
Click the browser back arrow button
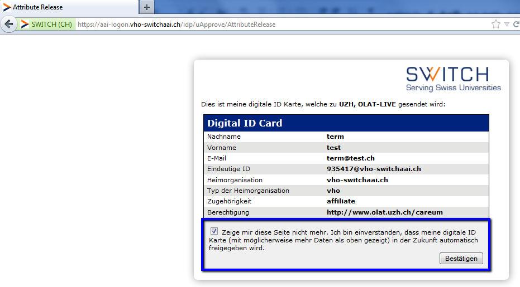(8, 24)
